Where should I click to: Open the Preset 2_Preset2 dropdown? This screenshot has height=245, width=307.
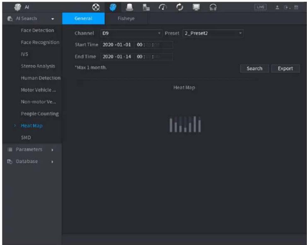(x=213, y=33)
